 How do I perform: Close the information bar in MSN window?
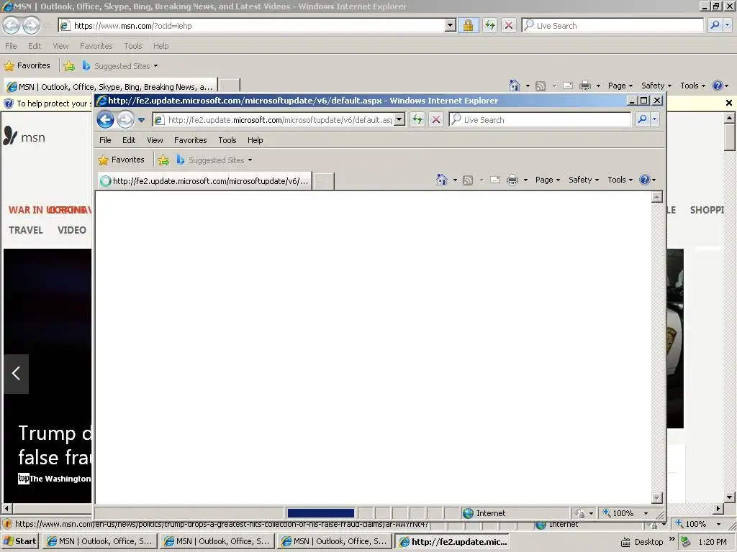728,103
